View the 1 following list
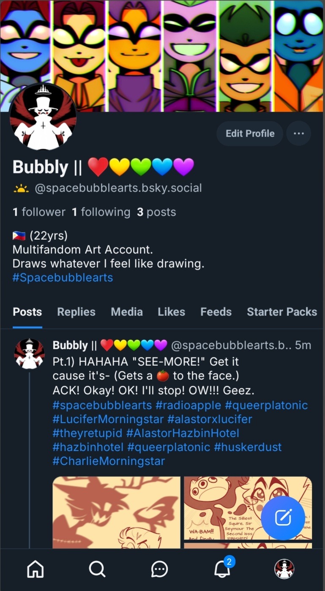Image resolution: width=325 pixels, height=591 pixels. coord(101,212)
